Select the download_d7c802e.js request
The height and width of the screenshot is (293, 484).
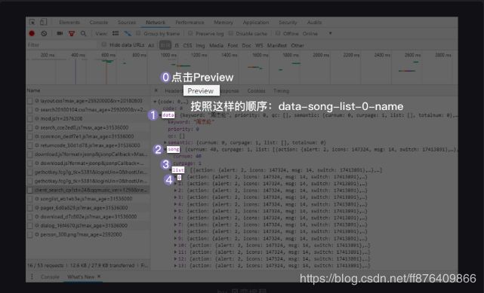click(x=88, y=217)
